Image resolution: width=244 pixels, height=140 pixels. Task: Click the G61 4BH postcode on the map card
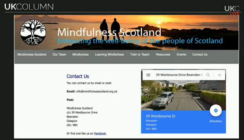tap(151, 129)
